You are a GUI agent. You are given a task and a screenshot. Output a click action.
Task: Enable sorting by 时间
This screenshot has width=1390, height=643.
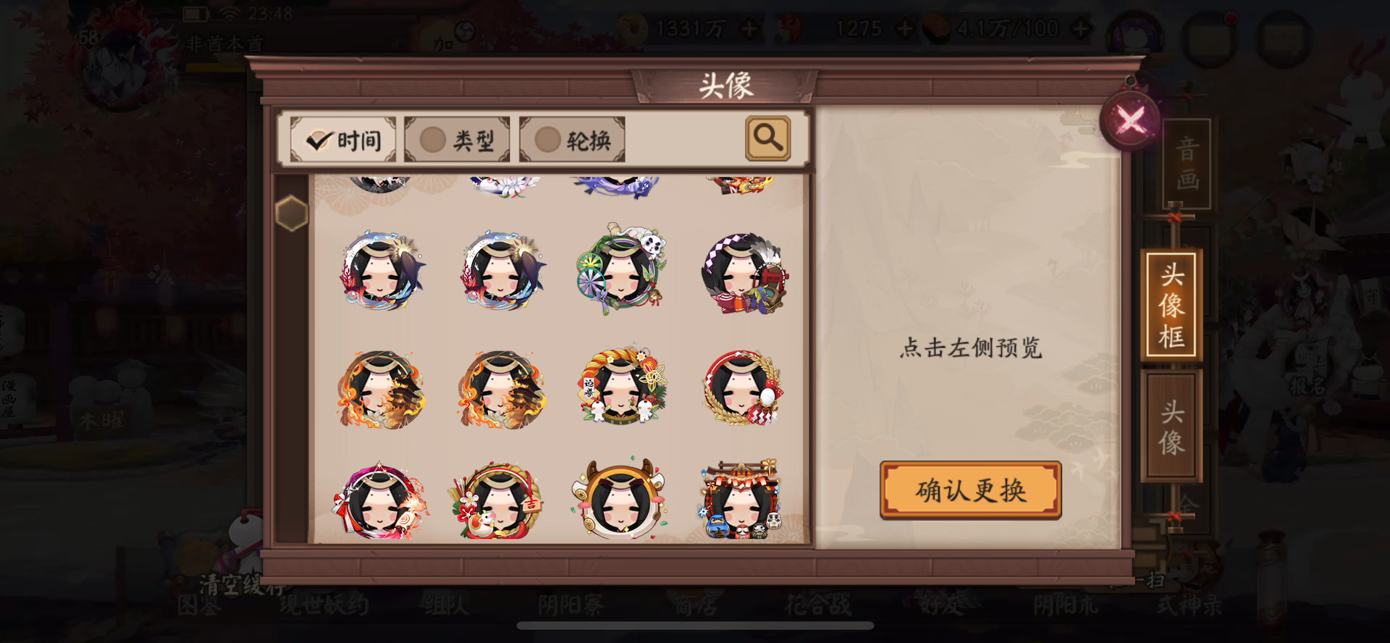pos(343,139)
